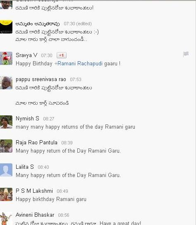This screenshot has height=225, width=196.
Task: Open Raja Rao Pantula's profile picture
Action: click(6, 146)
